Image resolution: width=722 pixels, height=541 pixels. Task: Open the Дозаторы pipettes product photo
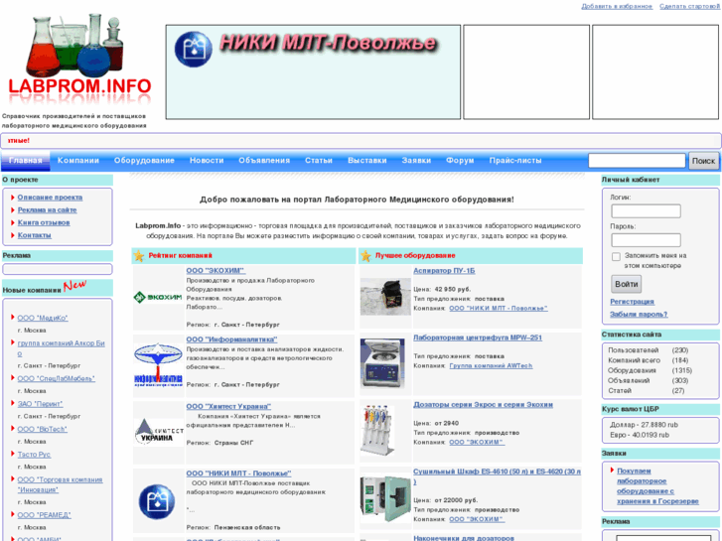[377, 430]
